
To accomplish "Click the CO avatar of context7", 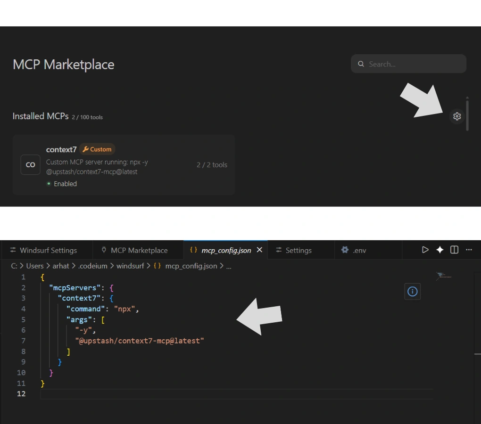I will coord(30,165).
